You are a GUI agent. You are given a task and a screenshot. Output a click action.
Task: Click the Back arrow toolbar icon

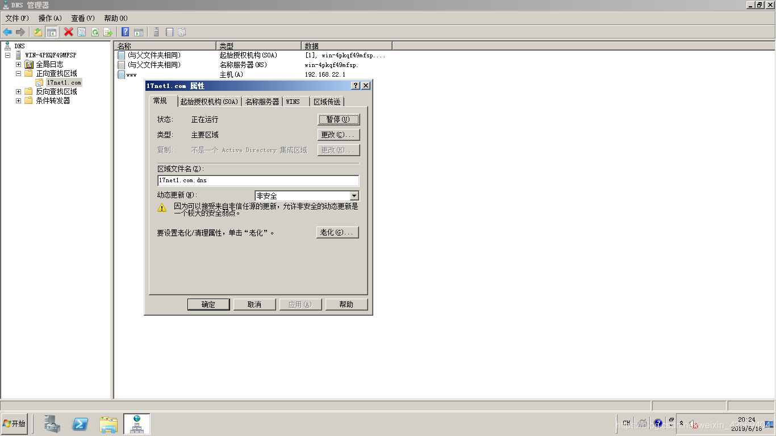tap(7, 32)
